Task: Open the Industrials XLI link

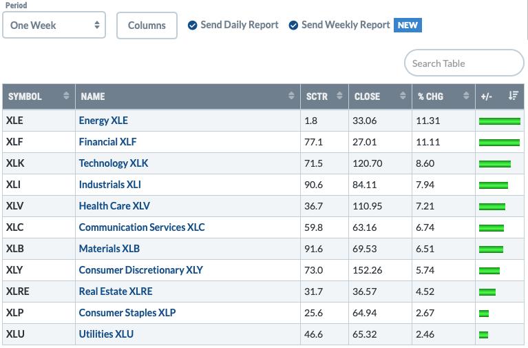Action: coord(109,185)
